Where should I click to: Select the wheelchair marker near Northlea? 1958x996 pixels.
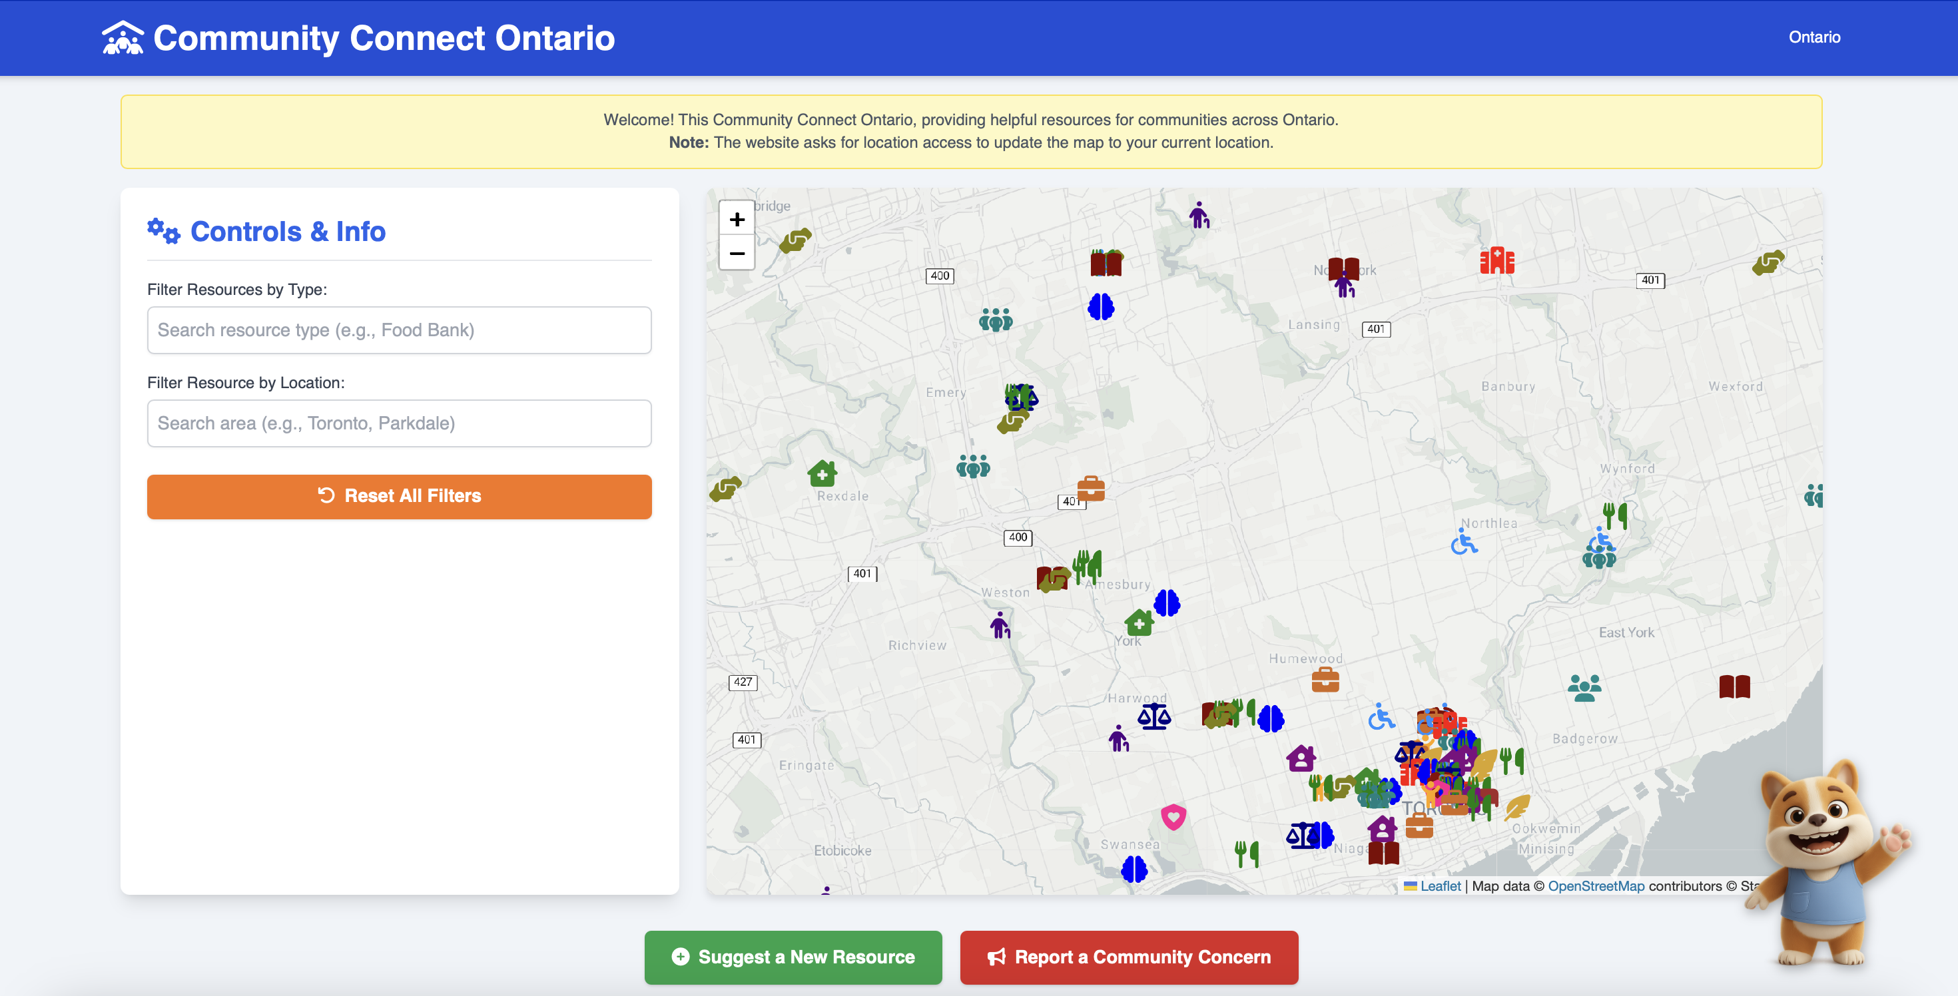tap(1463, 543)
